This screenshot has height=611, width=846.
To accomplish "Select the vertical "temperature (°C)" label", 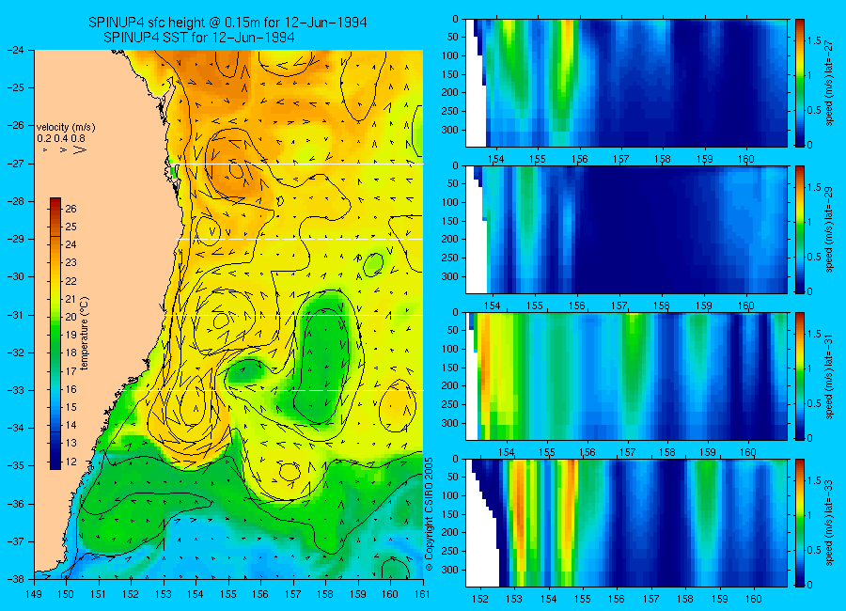I will pos(84,334).
